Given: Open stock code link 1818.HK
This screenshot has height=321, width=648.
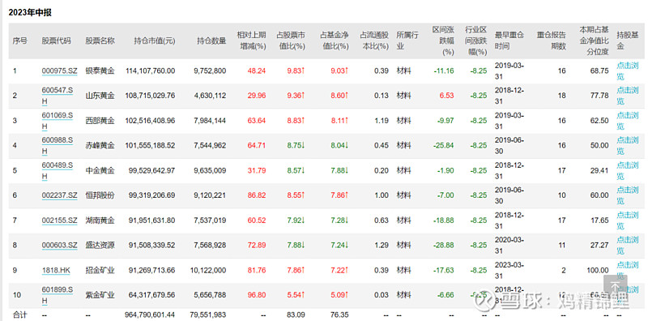Looking at the screenshot, I should click(x=56, y=270).
